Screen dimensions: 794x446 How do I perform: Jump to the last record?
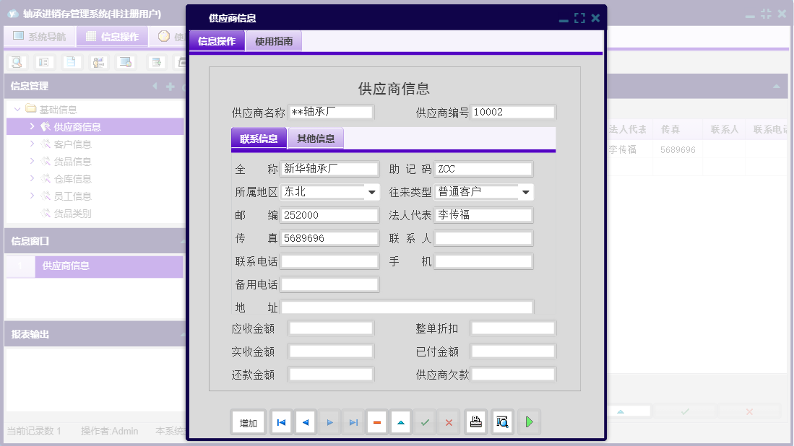[353, 422]
